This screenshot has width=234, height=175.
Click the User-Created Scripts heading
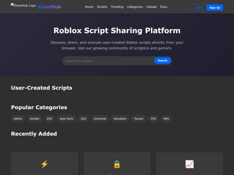(x=42, y=88)
